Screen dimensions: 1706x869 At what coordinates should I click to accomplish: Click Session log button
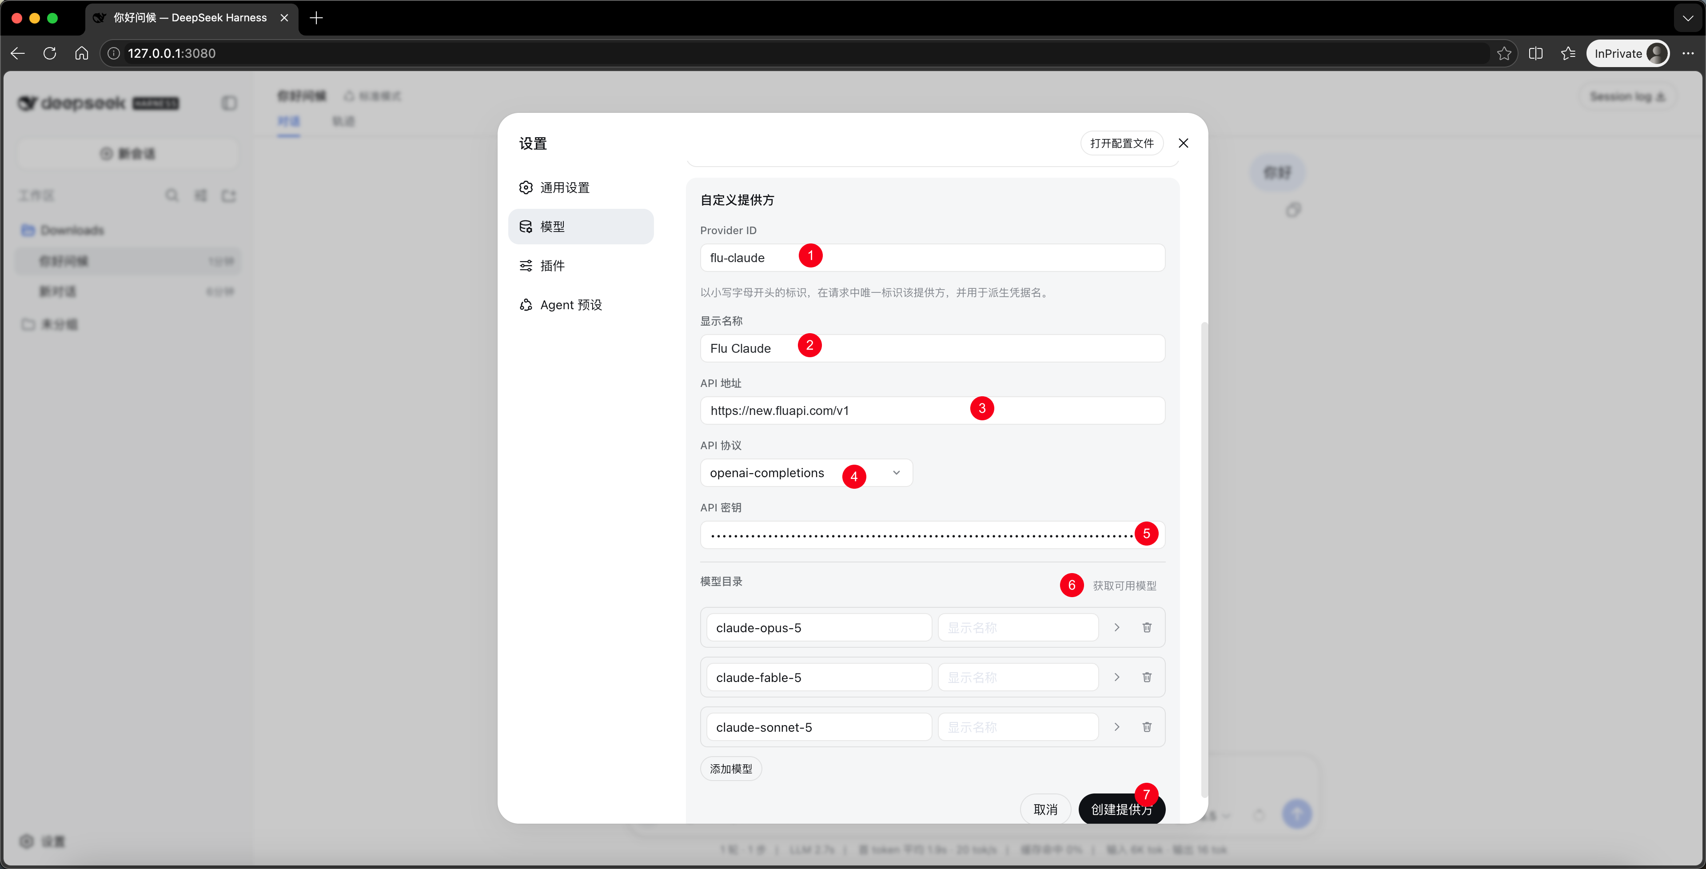1627,97
